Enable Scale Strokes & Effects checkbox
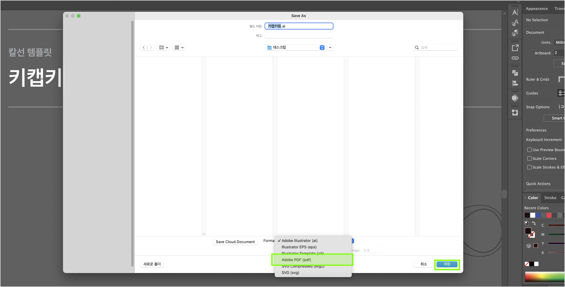 529,167
